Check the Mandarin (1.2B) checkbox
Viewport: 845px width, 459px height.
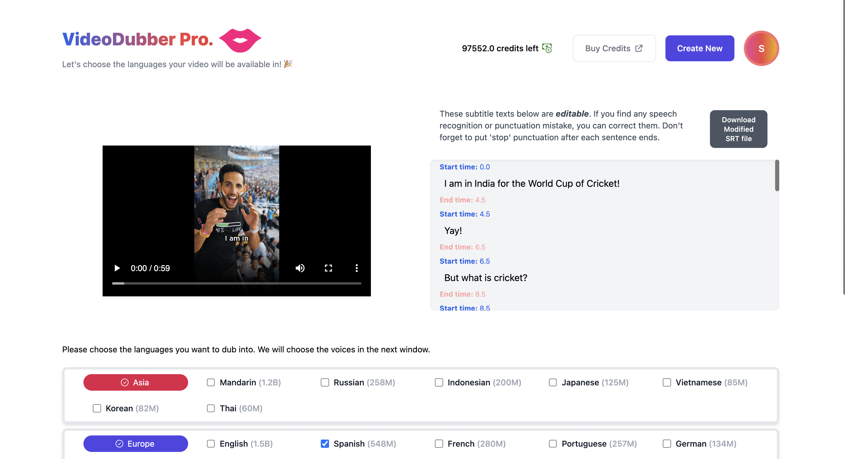(x=211, y=382)
